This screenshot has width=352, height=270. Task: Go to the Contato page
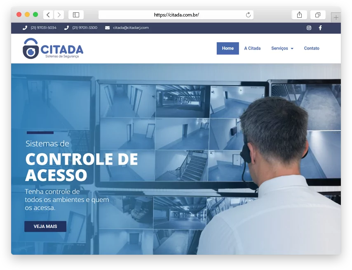click(x=312, y=48)
